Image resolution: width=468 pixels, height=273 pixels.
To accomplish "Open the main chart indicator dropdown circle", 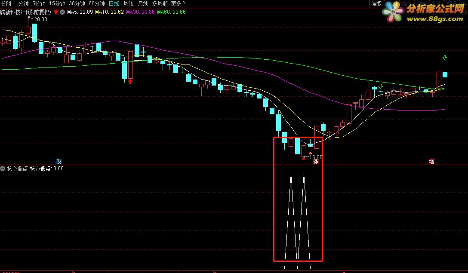I will click(62, 12).
